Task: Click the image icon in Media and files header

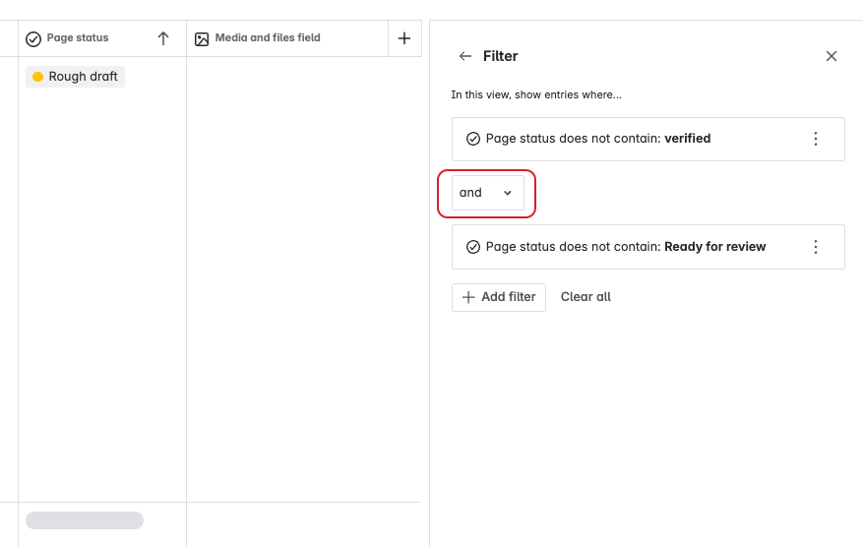Action: click(202, 39)
